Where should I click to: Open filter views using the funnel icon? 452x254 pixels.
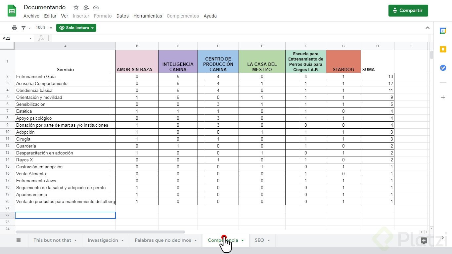pyautogui.click(x=23, y=28)
